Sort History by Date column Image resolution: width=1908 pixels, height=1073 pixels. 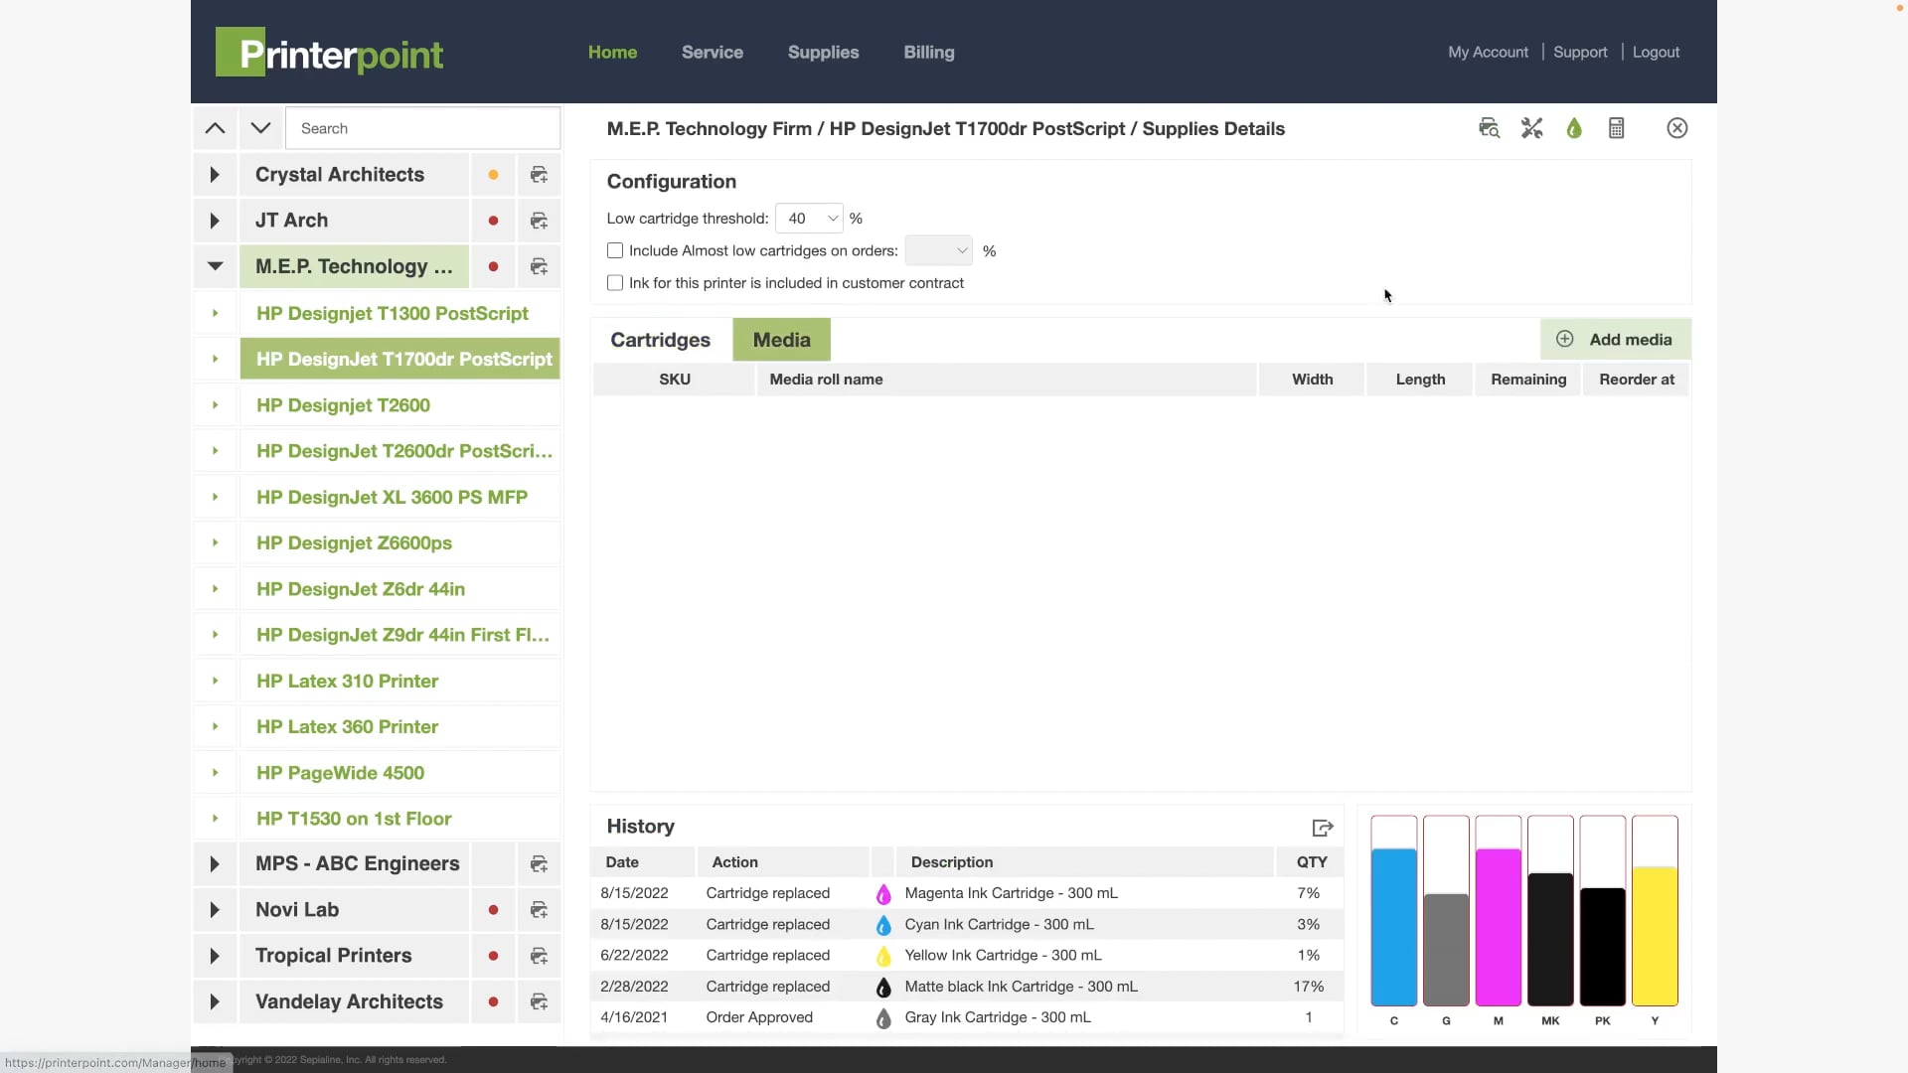[x=643, y=862]
